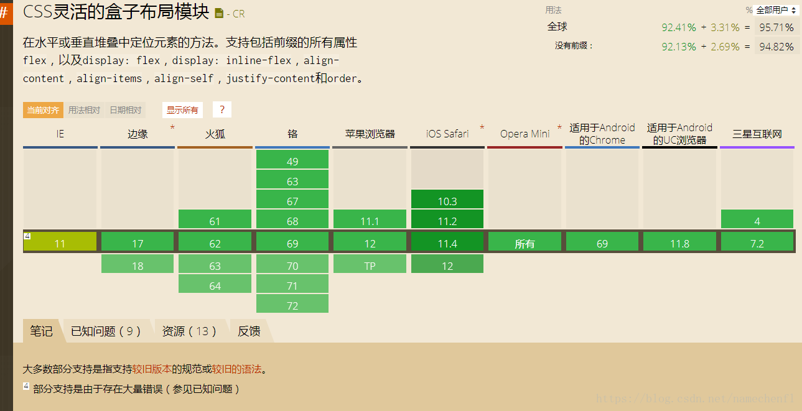
Task: Select the Chrome 68 cell
Action: click(x=292, y=219)
